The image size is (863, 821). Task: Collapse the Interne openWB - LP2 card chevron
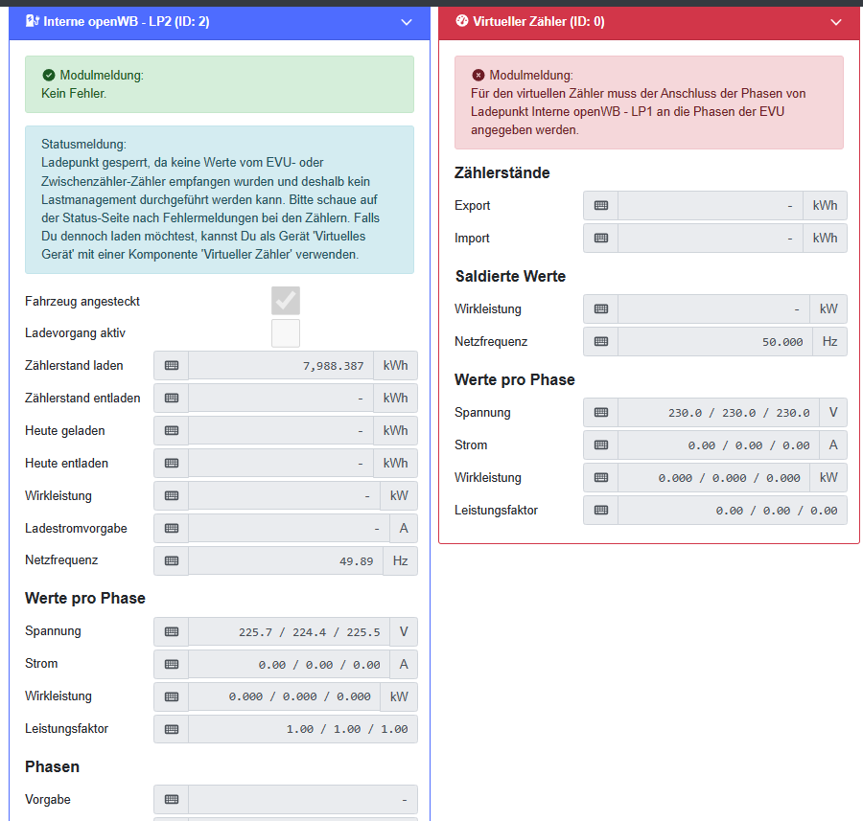[407, 22]
